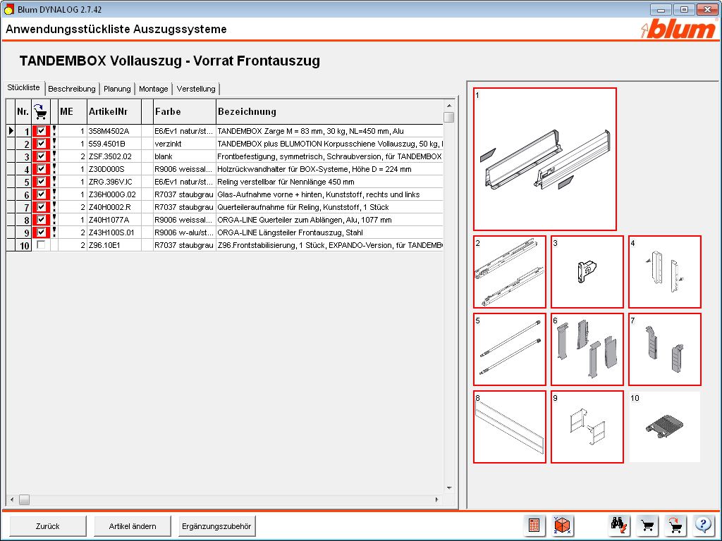Select thumbnail 9 ORGA-LINE Längsteiler

click(587, 427)
